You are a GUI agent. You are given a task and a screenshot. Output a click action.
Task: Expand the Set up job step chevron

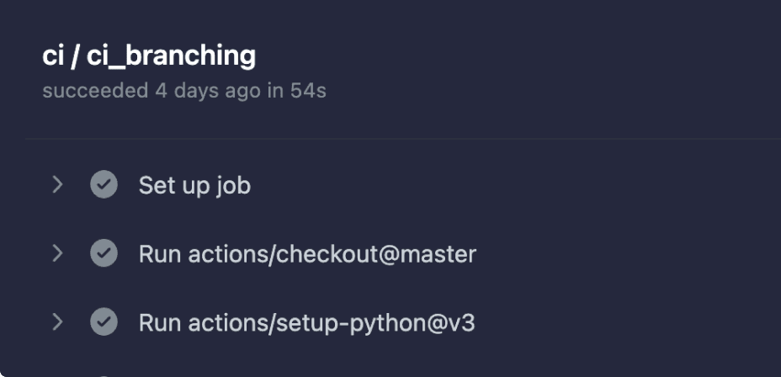click(x=58, y=185)
